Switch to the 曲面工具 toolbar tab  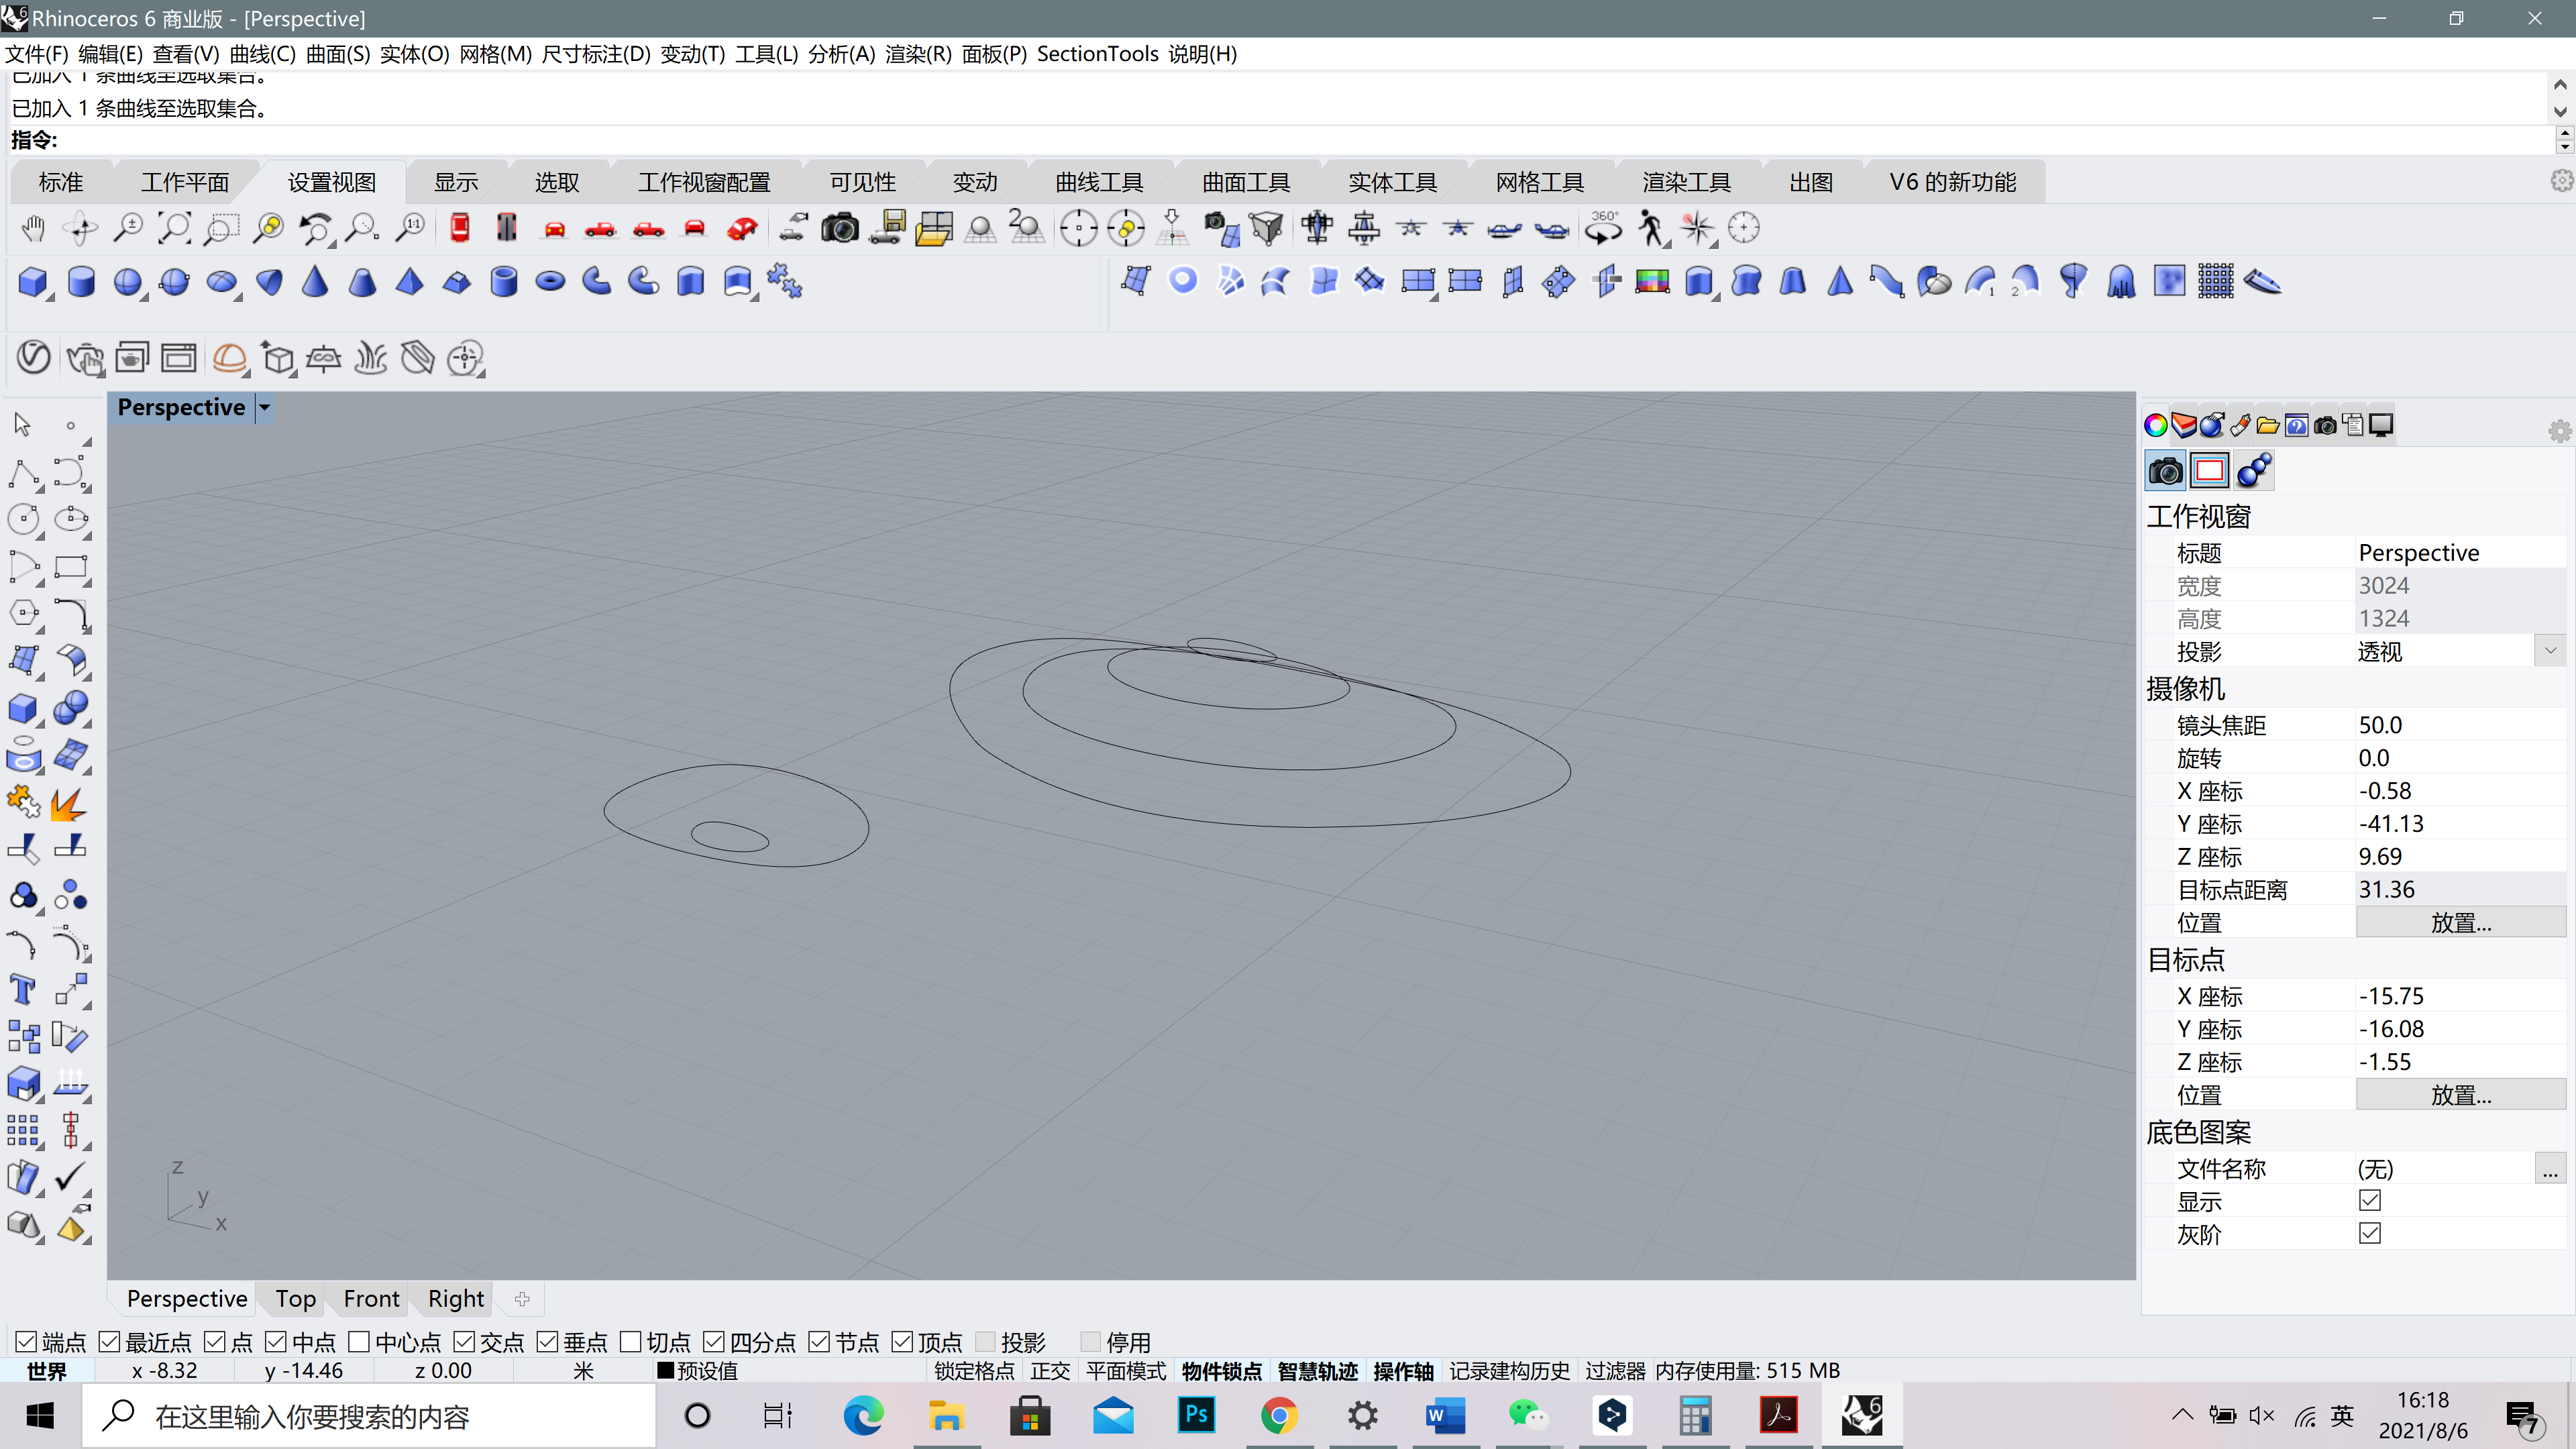pyautogui.click(x=1246, y=182)
